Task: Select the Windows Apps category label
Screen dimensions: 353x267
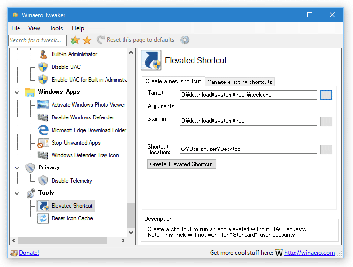Action: click(59, 92)
